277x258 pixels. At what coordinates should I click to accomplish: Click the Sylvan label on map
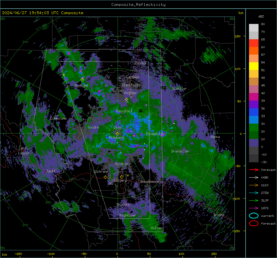(x=118, y=90)
